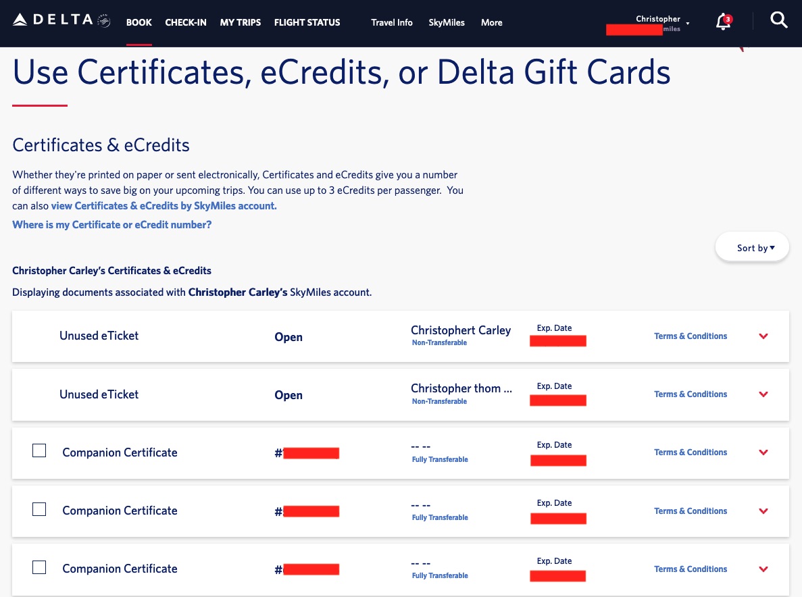This screenshot has width=802, height=597.
Task: Click the notification badge showing 3
Action: point(728,19)
